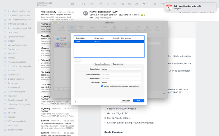Open VGZ zorgverzekering mailbox folder
This screenshot has width=219, height=136.
[18, 121]
